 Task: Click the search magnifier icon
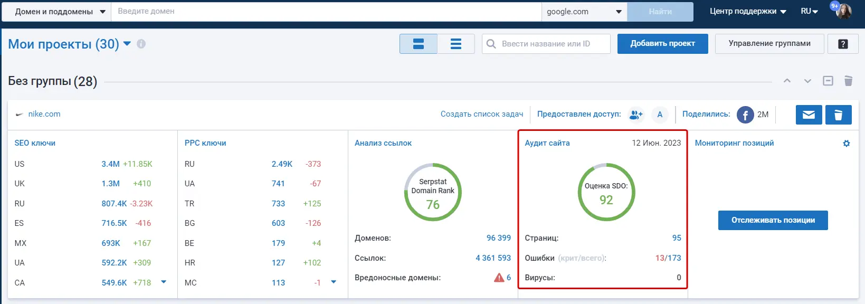click(491, 44)
